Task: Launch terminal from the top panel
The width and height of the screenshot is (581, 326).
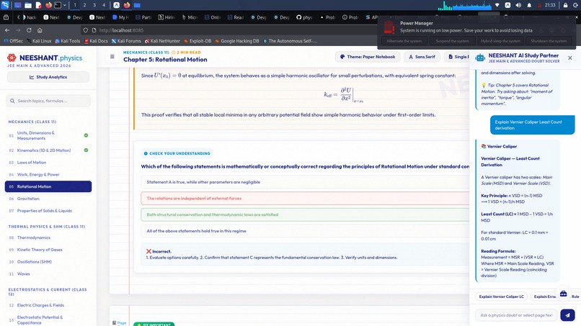Action: [x=58, y=5]
